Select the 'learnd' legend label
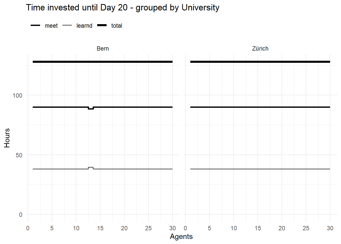This screenshot has height=244, width=341. 84,26
